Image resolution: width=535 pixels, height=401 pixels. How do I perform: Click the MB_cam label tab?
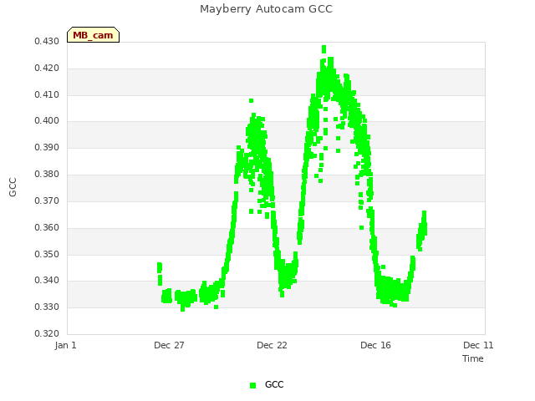point(93,35)
